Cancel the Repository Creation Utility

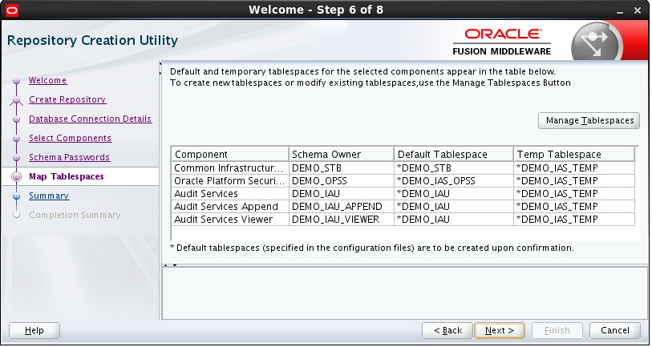coord(614,330)
